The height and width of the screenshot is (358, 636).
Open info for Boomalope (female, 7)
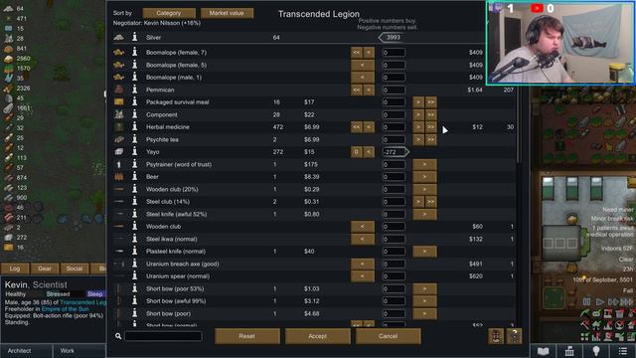[x=135, y=52]
